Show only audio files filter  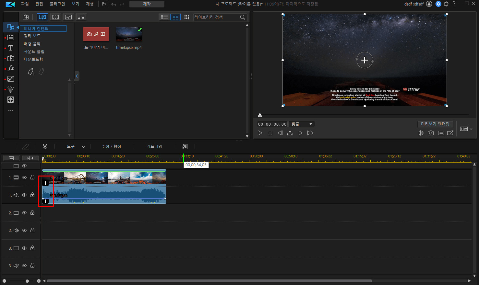point(81,17)
